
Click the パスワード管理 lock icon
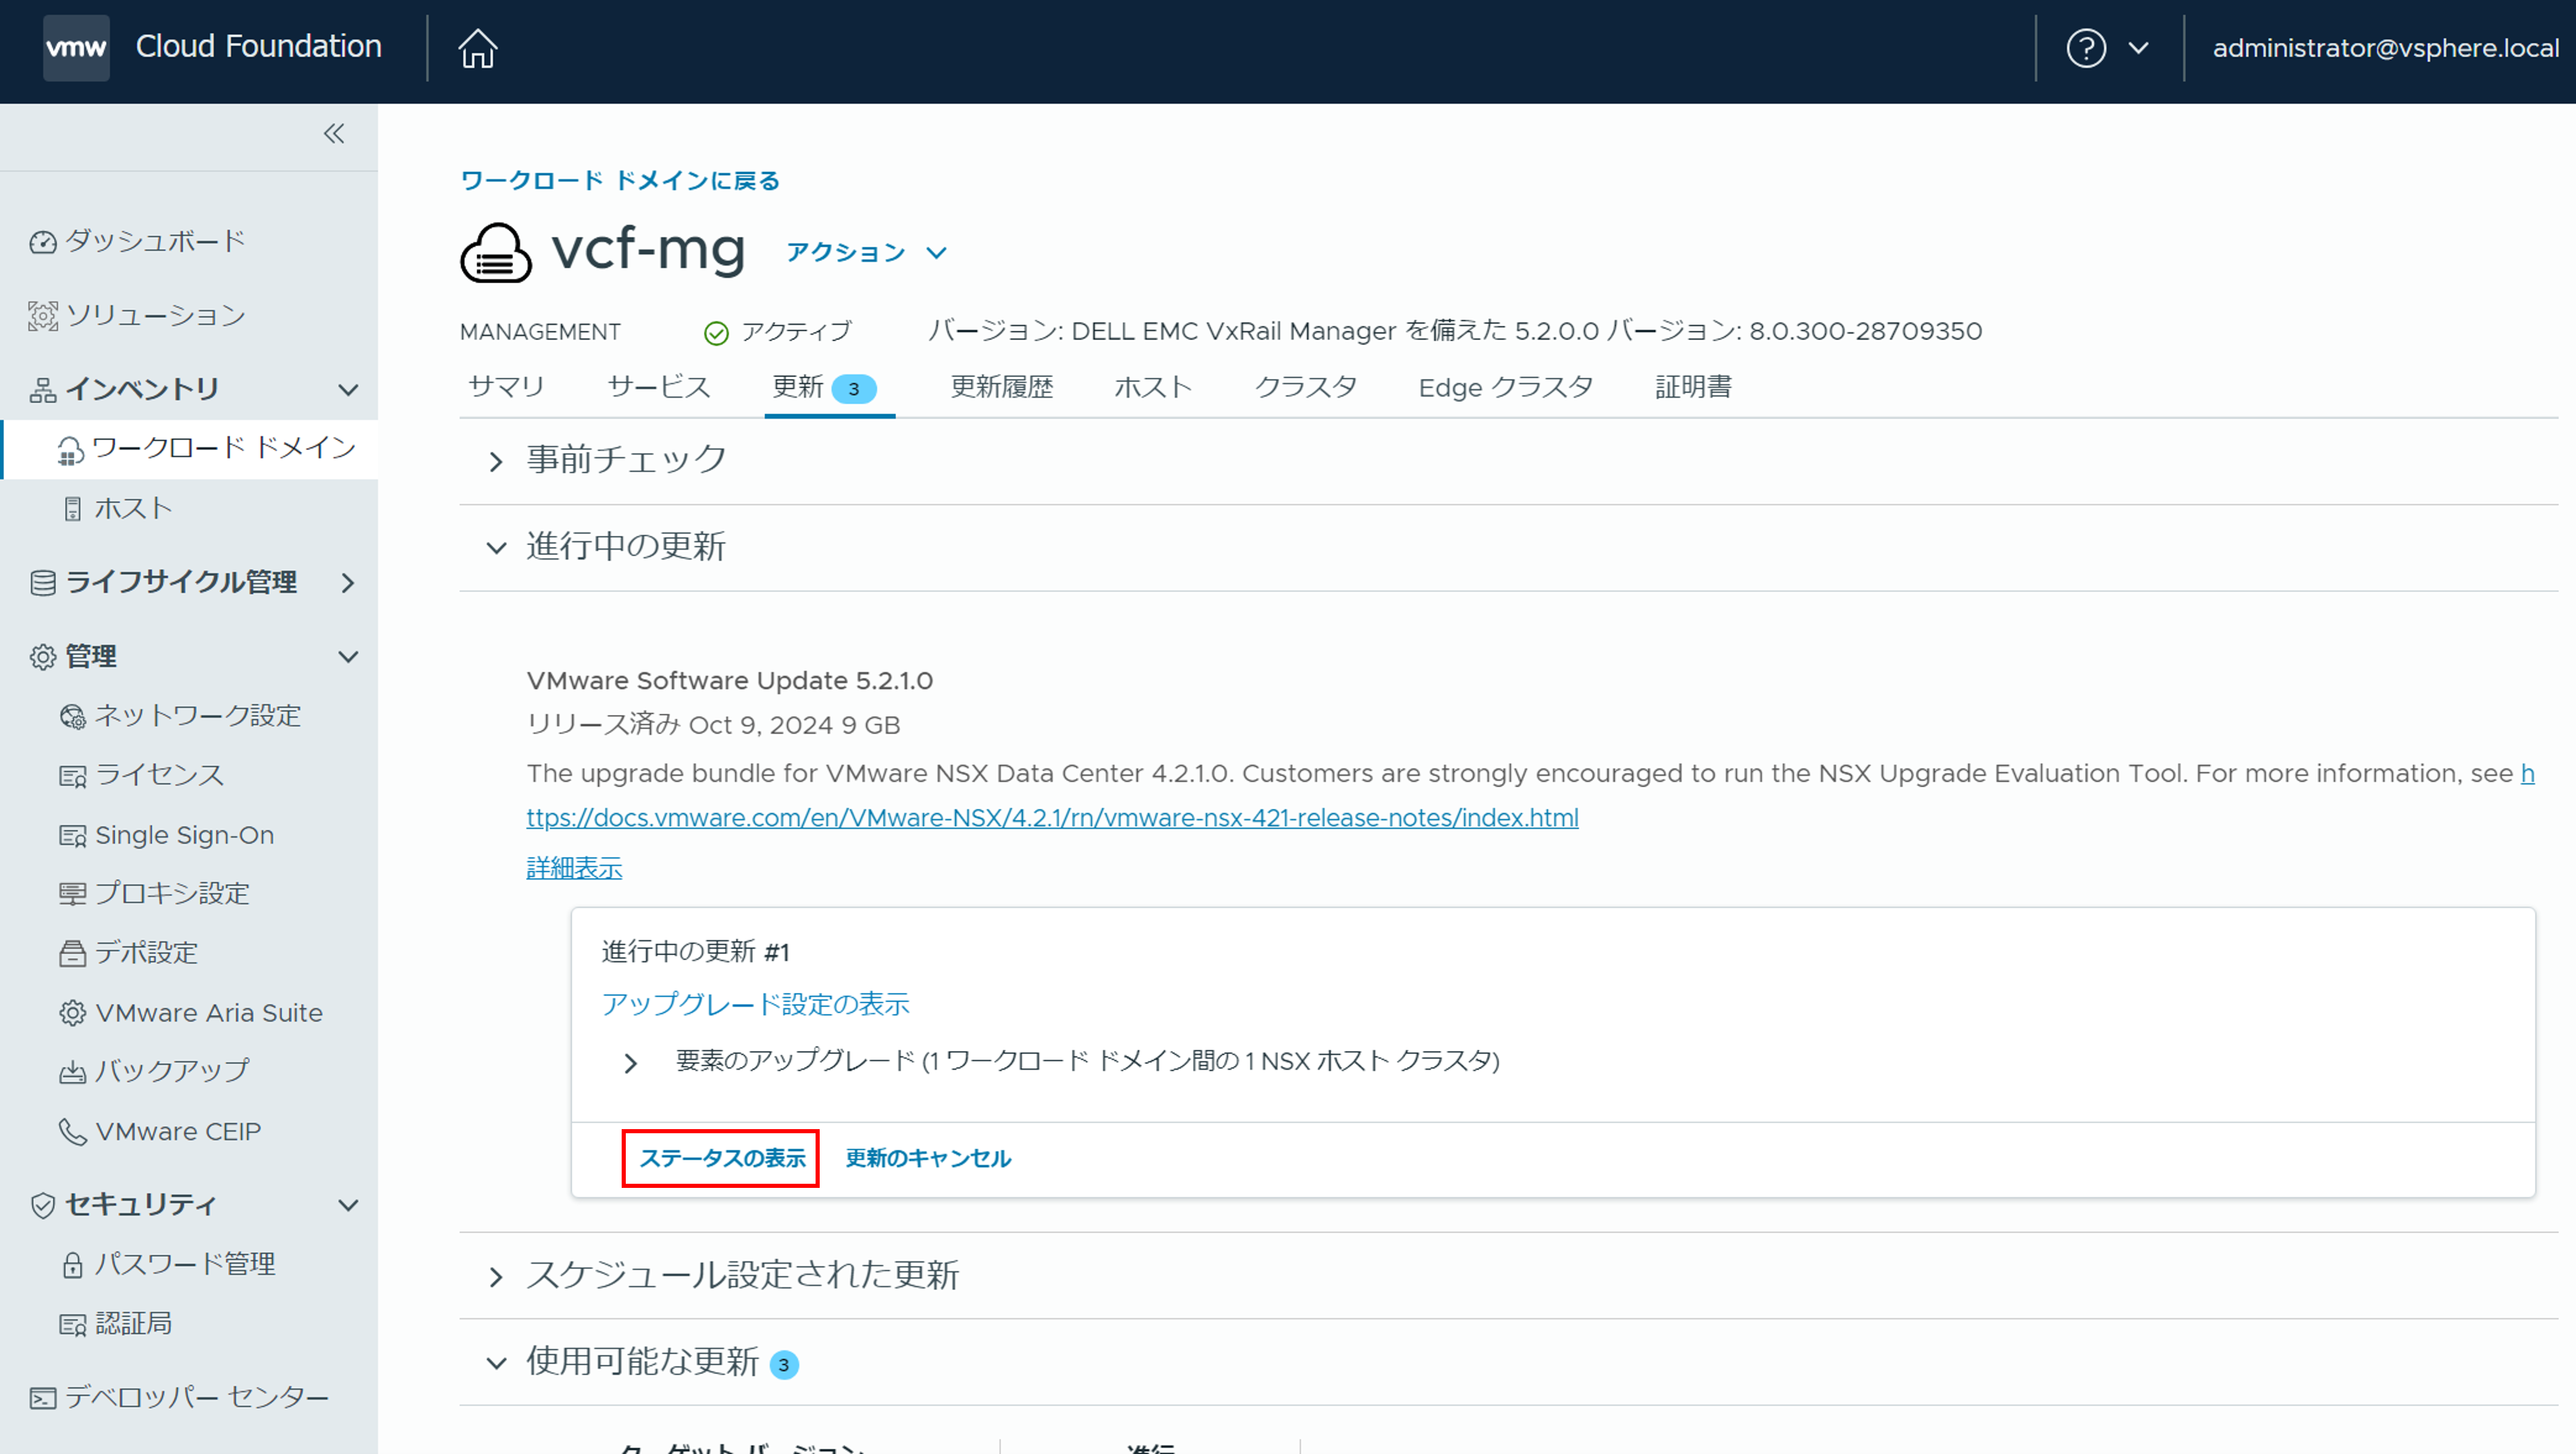point(72,1265)
